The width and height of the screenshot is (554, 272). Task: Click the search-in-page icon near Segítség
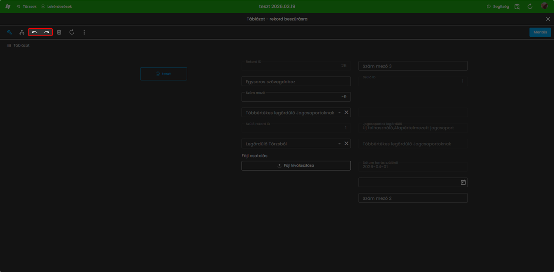click(517, 7)
